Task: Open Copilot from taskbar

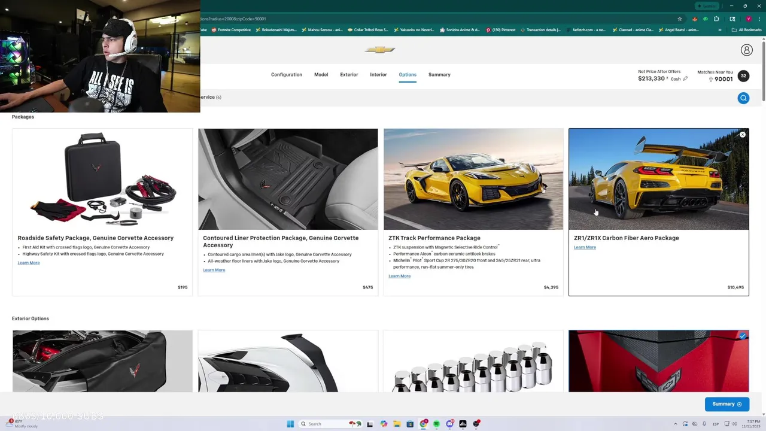Action: tap(384, 424)
